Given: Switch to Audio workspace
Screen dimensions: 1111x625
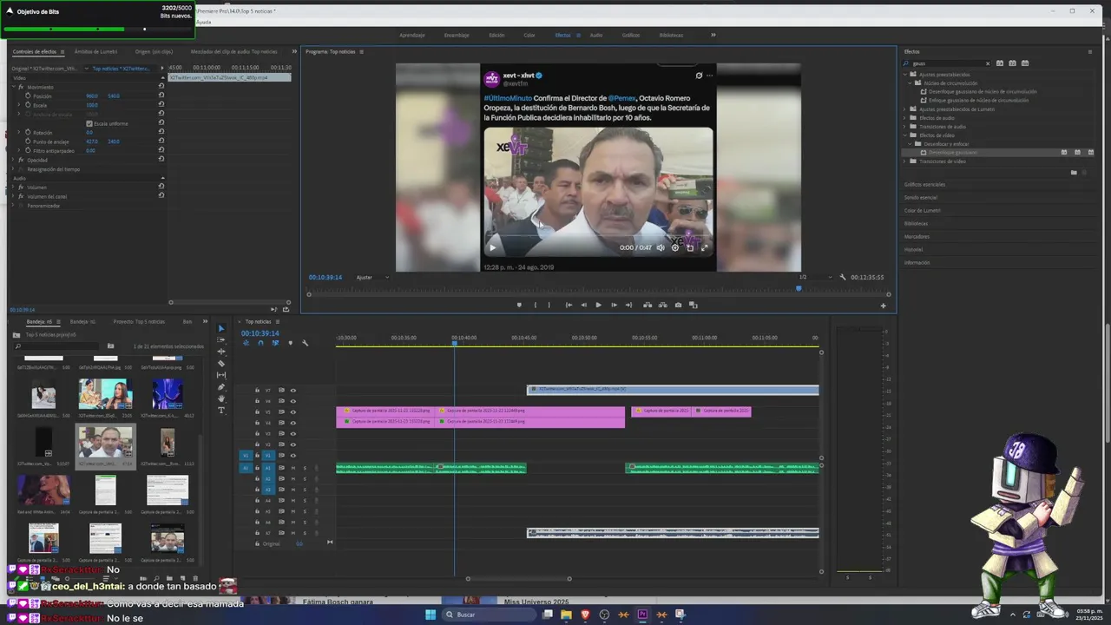Looking at the screenshot, I should pyautogui.click(x=596, y=35).
